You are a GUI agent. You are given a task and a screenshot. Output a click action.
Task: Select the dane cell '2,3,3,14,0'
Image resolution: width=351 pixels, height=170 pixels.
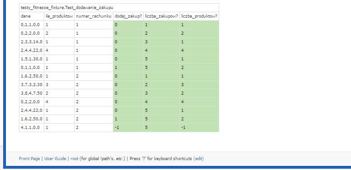coord(32,42)
